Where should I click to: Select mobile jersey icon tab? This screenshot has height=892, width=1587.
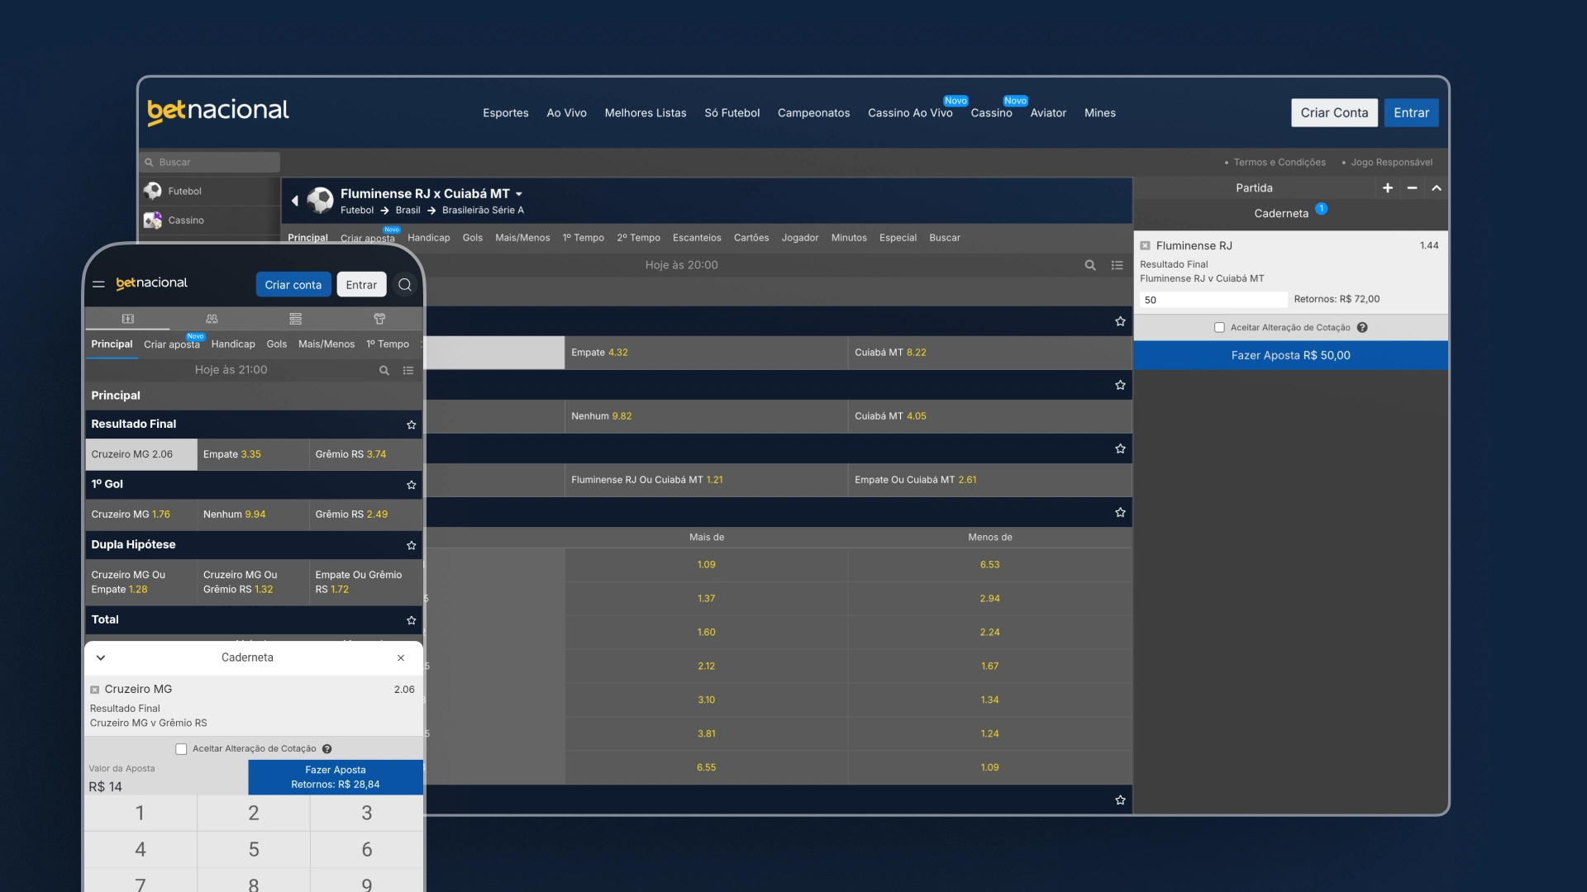click(x=379, y=319)
